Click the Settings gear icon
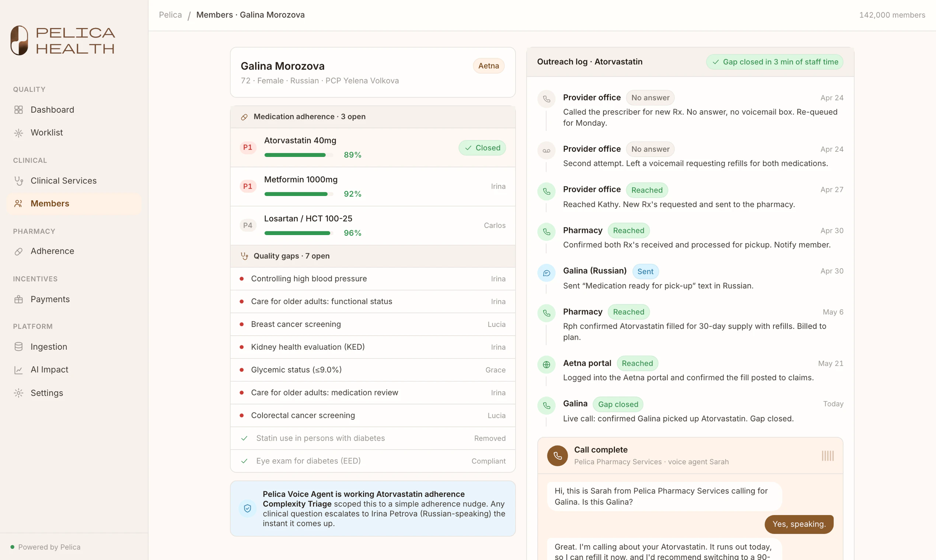The image size is (936, 560). 18,393
